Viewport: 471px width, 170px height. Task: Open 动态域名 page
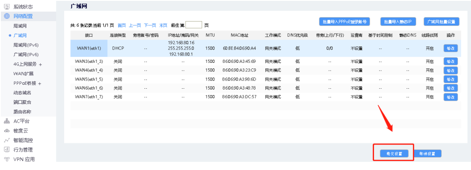click(x=22, y=93)
